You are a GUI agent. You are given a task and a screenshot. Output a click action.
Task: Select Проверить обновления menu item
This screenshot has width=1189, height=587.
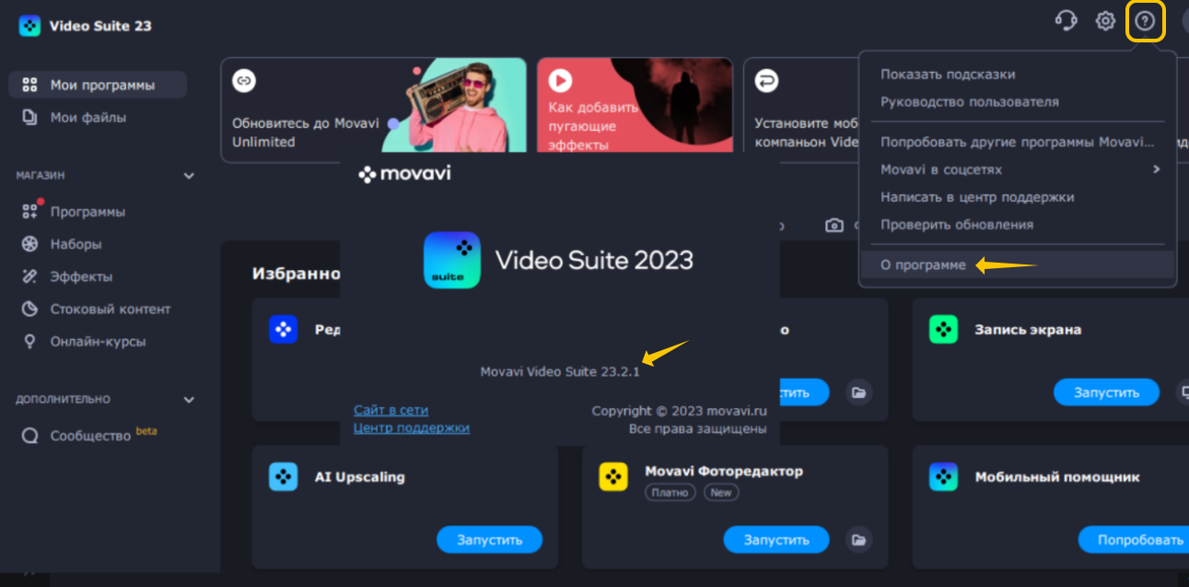[x=1018, y=224]
